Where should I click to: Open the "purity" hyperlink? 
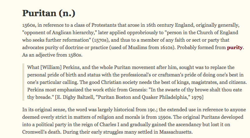(x=235, y=48)
